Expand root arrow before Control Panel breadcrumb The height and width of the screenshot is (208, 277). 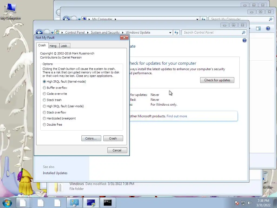[62, 33]
